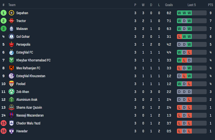Image resolution: width=215 pixels, height=140 pixels.
Task: Click the Malavan team badge
Action: [11, 29]
